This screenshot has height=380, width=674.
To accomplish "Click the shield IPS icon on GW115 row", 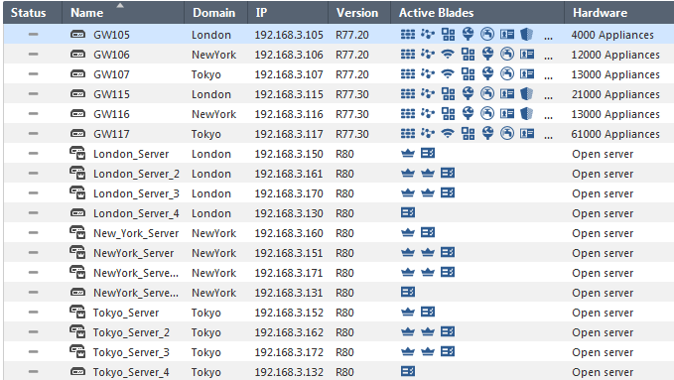I will click(x=526, y=93).
